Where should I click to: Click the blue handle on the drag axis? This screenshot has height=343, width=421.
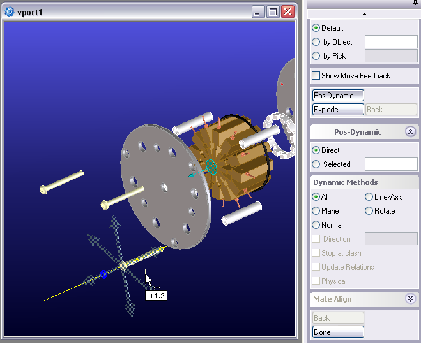(x=102, y=275)
